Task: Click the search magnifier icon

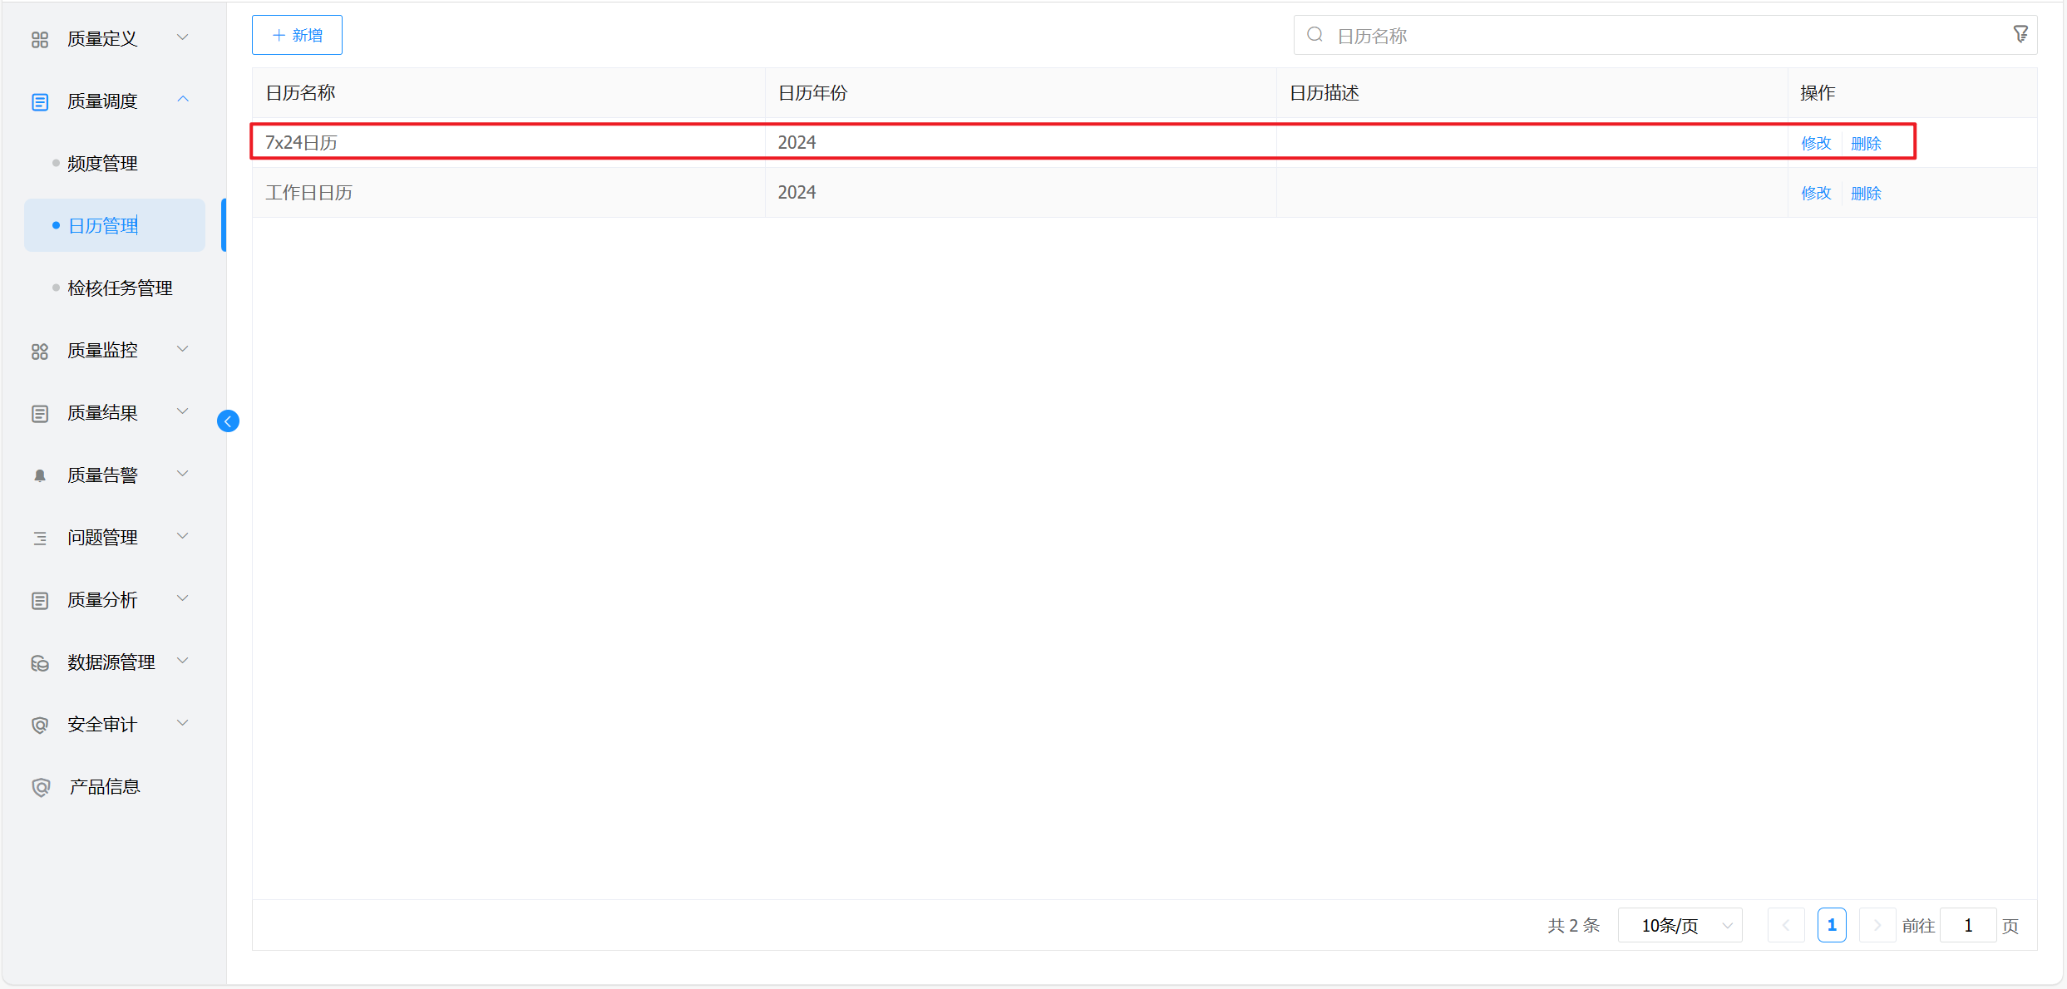Action: (1315, 35)
